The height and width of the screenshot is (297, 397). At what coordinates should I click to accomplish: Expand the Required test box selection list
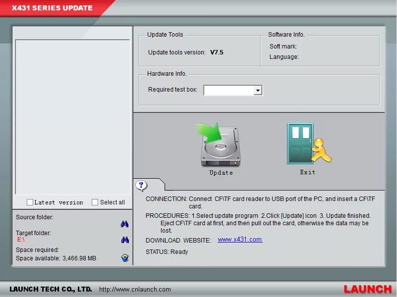(x=258, y=91)
